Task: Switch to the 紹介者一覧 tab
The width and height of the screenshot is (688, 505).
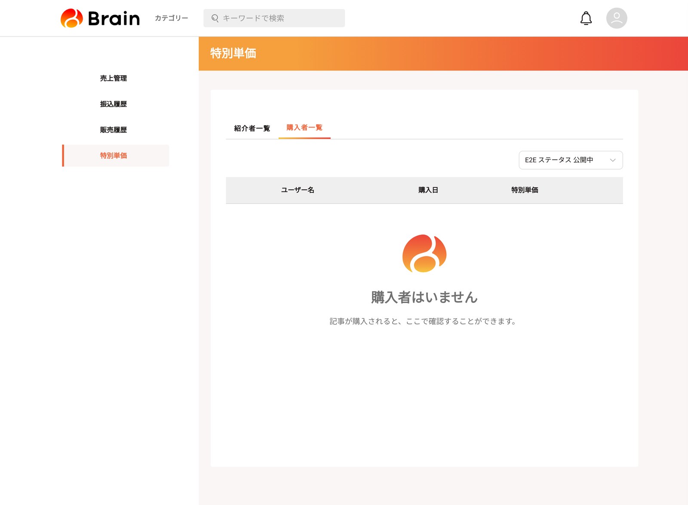Action: point(252,128)
